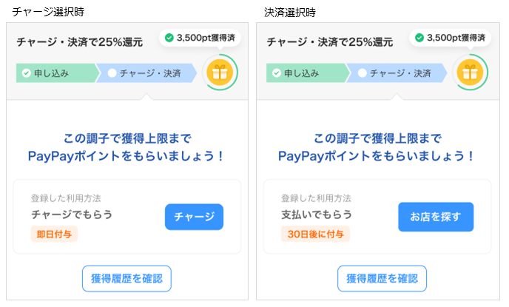The image size is (509, 307).
Task: Click the right 3,500pt獲得済 bubble
Action: coord(451,38)
